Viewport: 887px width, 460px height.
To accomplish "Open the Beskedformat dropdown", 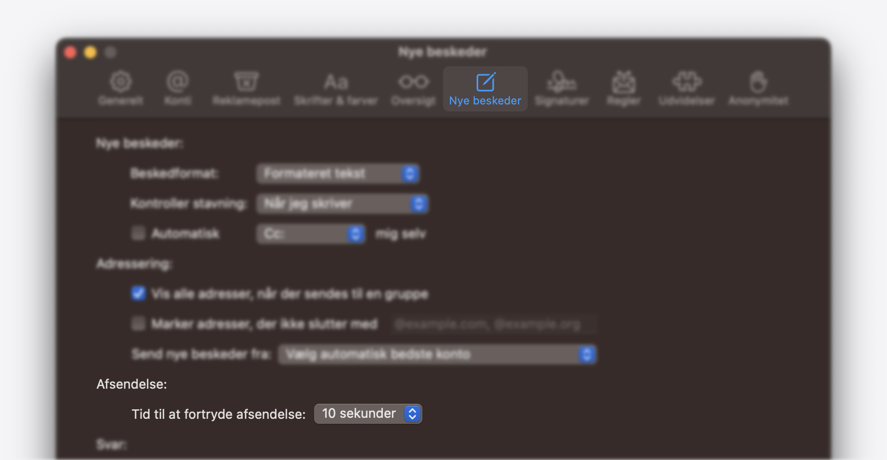I will (338, 174).
